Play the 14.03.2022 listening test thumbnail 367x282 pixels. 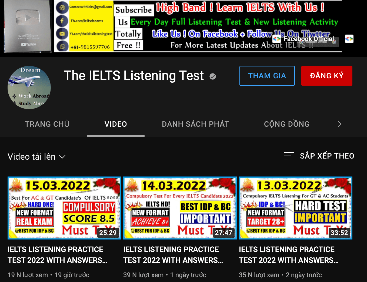tap(180, 208)
